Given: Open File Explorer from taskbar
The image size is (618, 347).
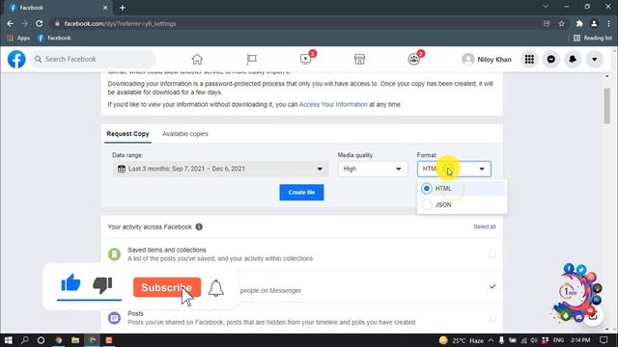Looking at the screenshot, I should tap(75, 340).
